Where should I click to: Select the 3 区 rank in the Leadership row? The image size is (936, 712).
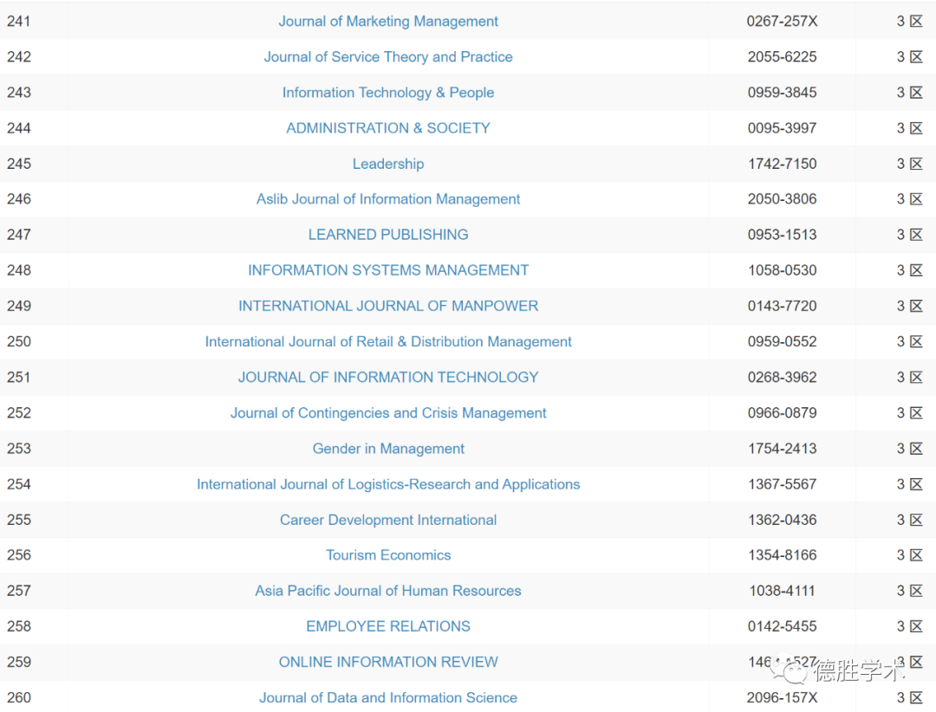[x=910, y=164]
